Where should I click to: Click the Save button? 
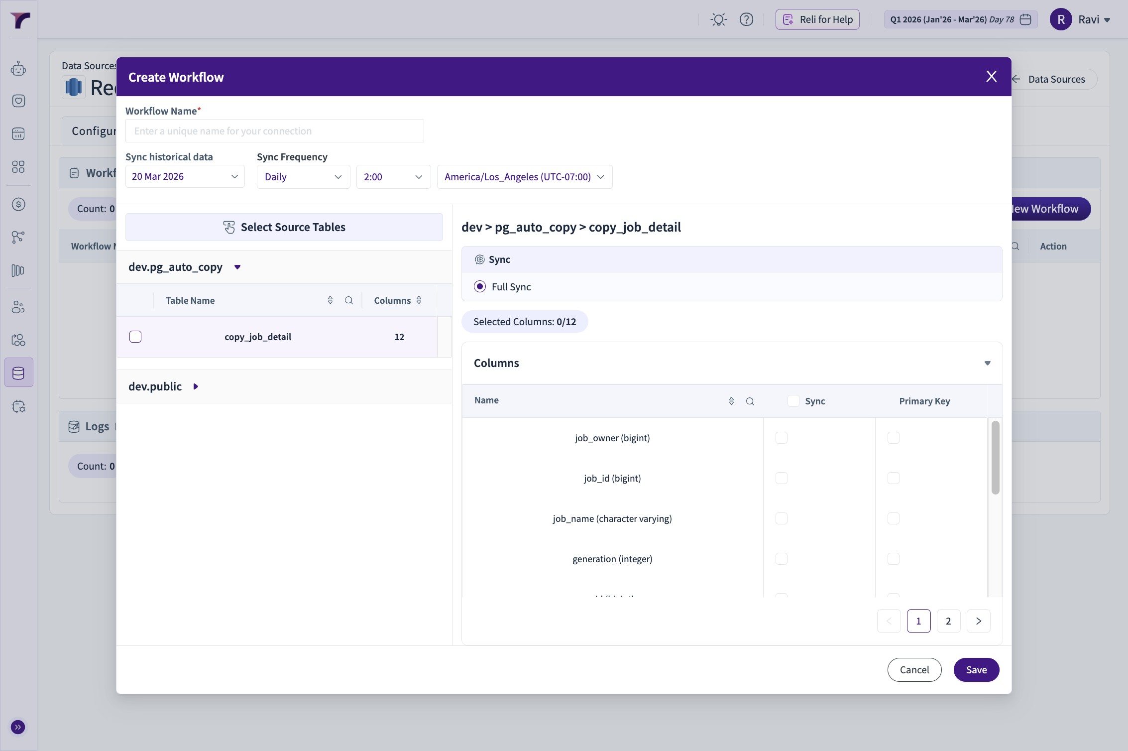click(976, 670)
